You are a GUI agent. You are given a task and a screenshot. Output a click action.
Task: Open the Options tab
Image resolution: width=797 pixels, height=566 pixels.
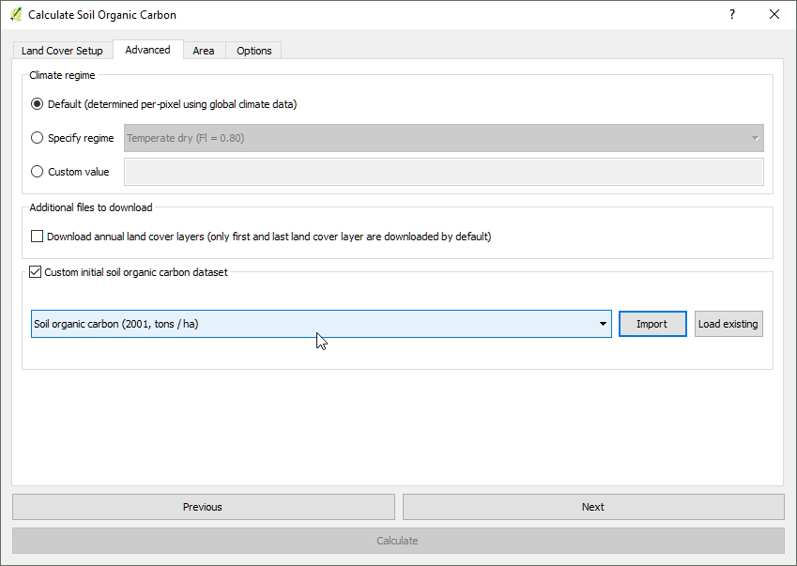[x=253, y=51]
